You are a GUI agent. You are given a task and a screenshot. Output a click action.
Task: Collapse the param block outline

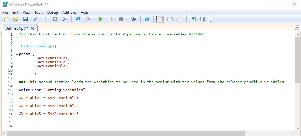pos(17,54)
